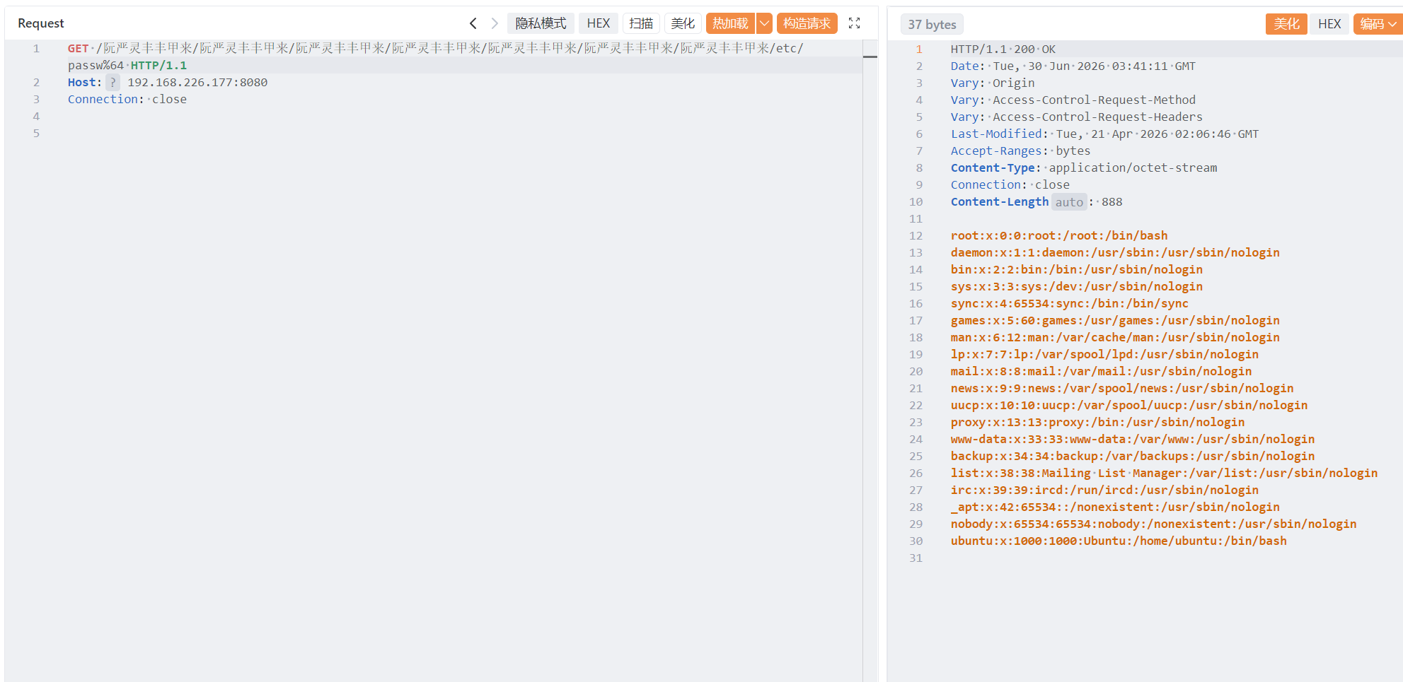Go to the next request arrow
The width and height of the screenshot is (1403, 682).
(495, 23)
